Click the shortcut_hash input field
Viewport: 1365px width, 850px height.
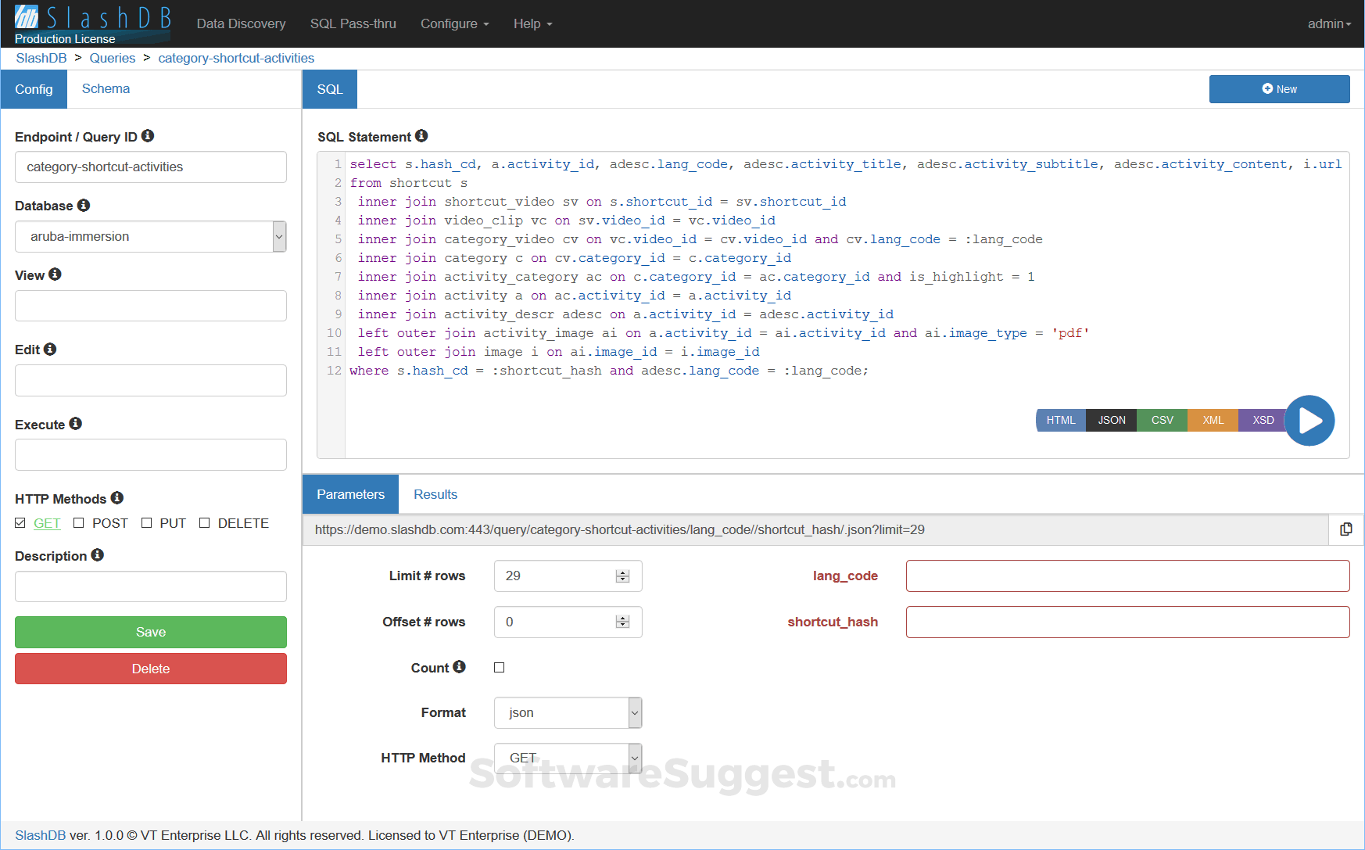pyautogui.click(x=1127, y=622)
